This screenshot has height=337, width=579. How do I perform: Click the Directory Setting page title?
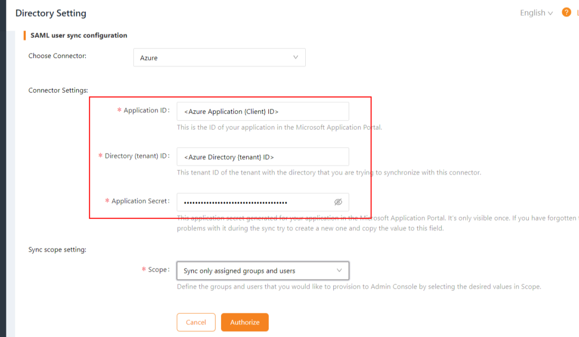tap(51, 13)
